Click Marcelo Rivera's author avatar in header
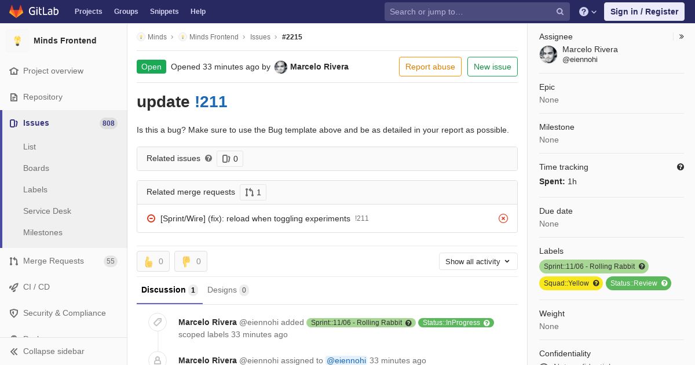This screenshot has width=695, height=365. [x=281, y=67]
